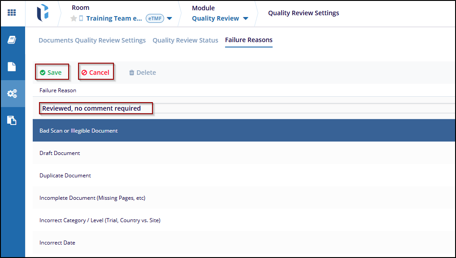This screenshot has height=258, width=456.
Task: Open the app launcher grid icon
Action: 12,13
